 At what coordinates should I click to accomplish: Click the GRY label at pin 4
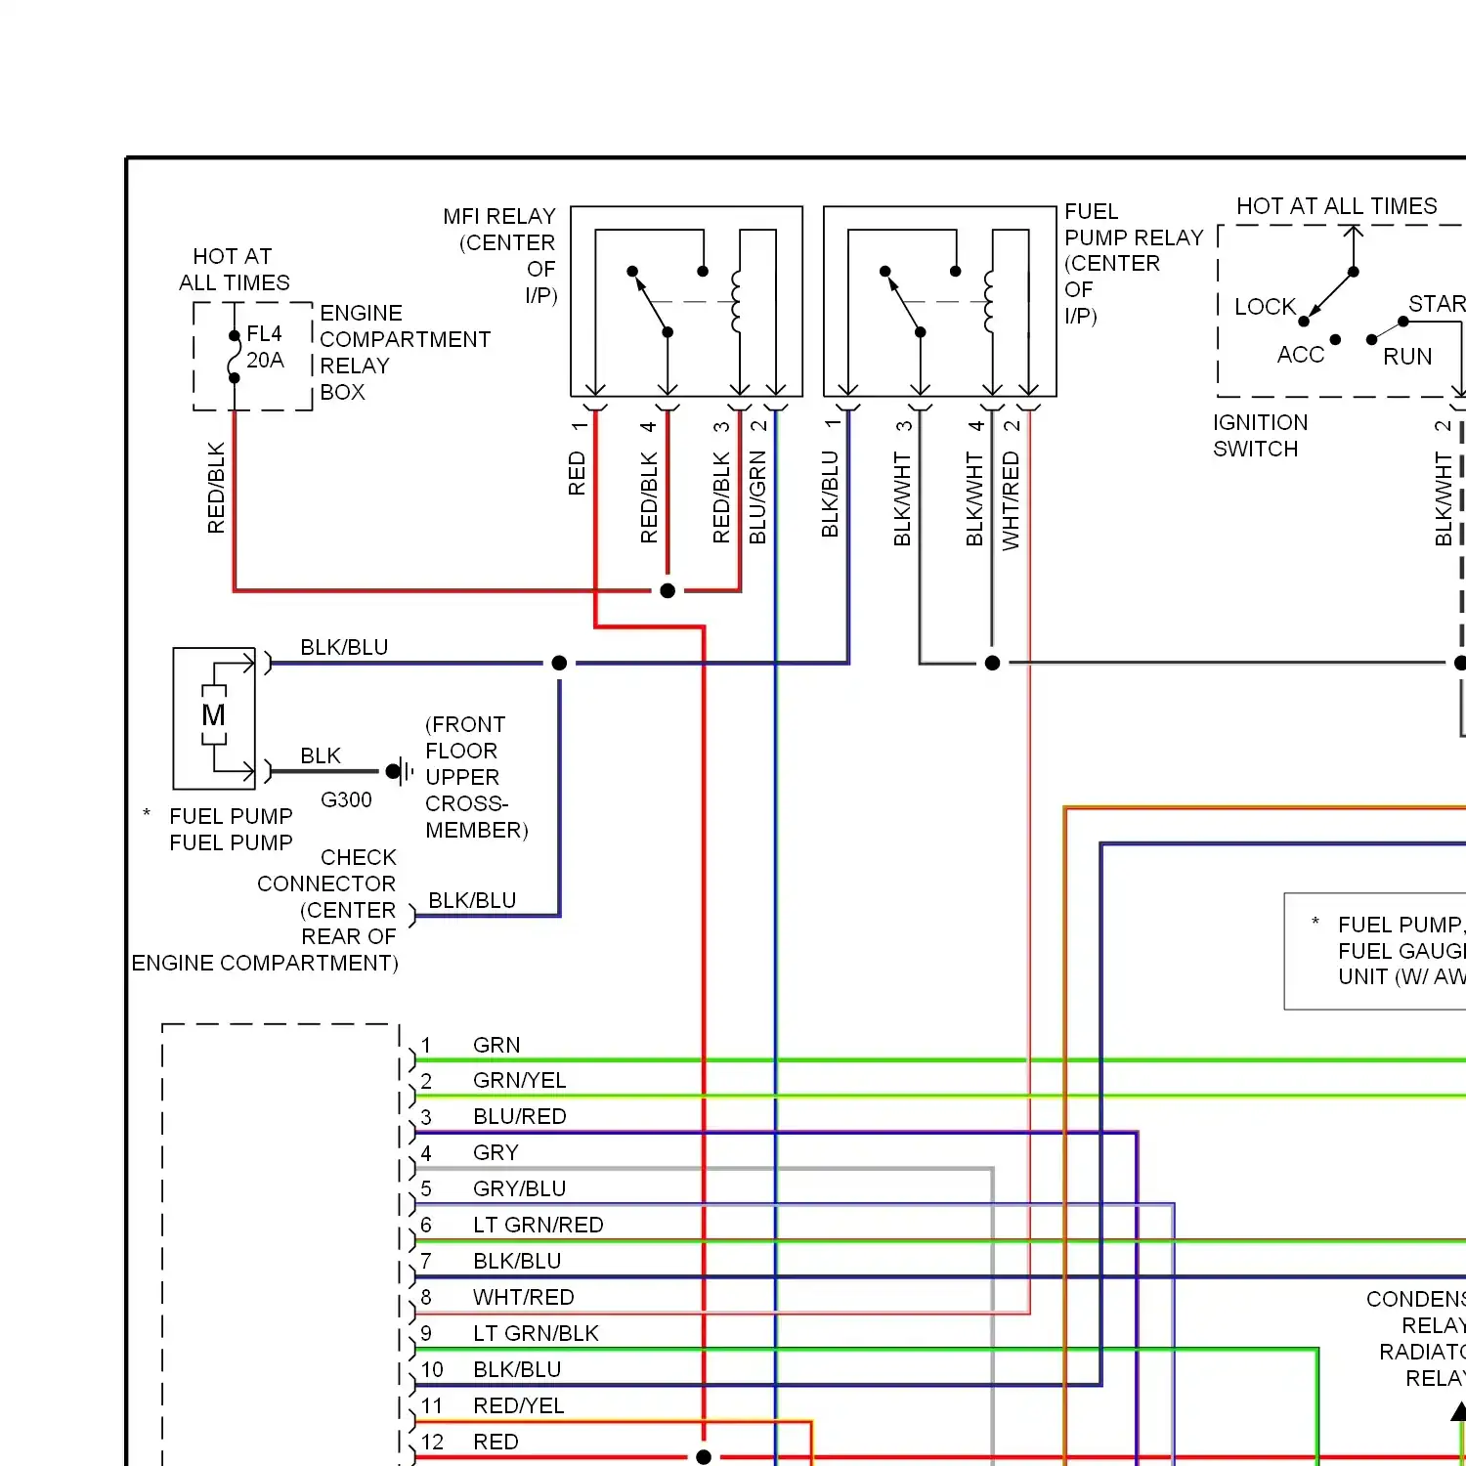click(x=496, y=1152)
